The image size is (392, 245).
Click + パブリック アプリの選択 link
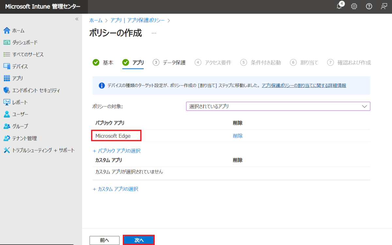(x=117, y=151)
